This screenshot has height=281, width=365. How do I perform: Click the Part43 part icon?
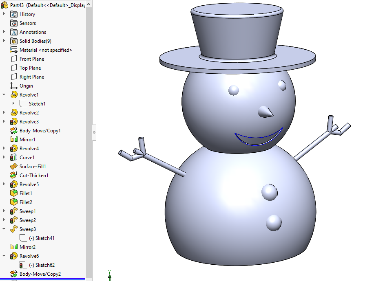point(4,4)
